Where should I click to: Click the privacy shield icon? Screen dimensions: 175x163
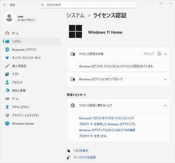coord(7,115)
